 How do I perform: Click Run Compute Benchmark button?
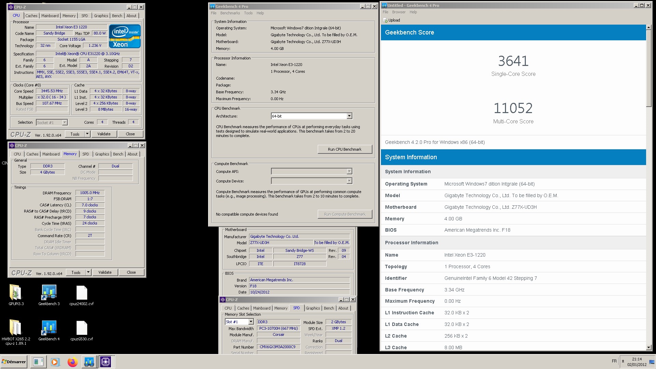345,214
